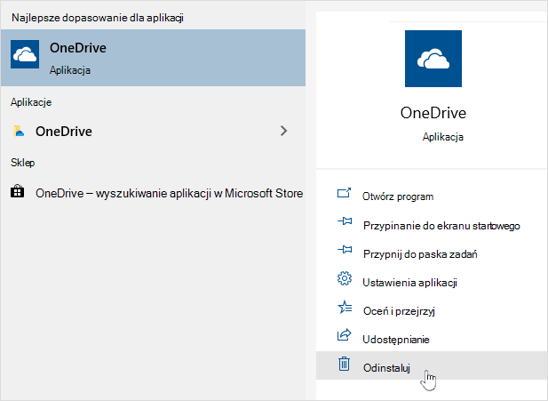548x401 pixels.
Task: Click the pin icon beside paska zadań
Action: tap(345, 250)
